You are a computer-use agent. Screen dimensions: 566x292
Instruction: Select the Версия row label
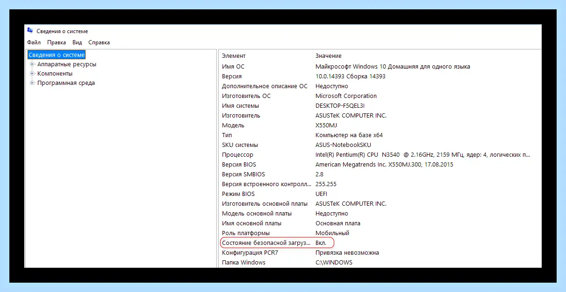[232, 76]
